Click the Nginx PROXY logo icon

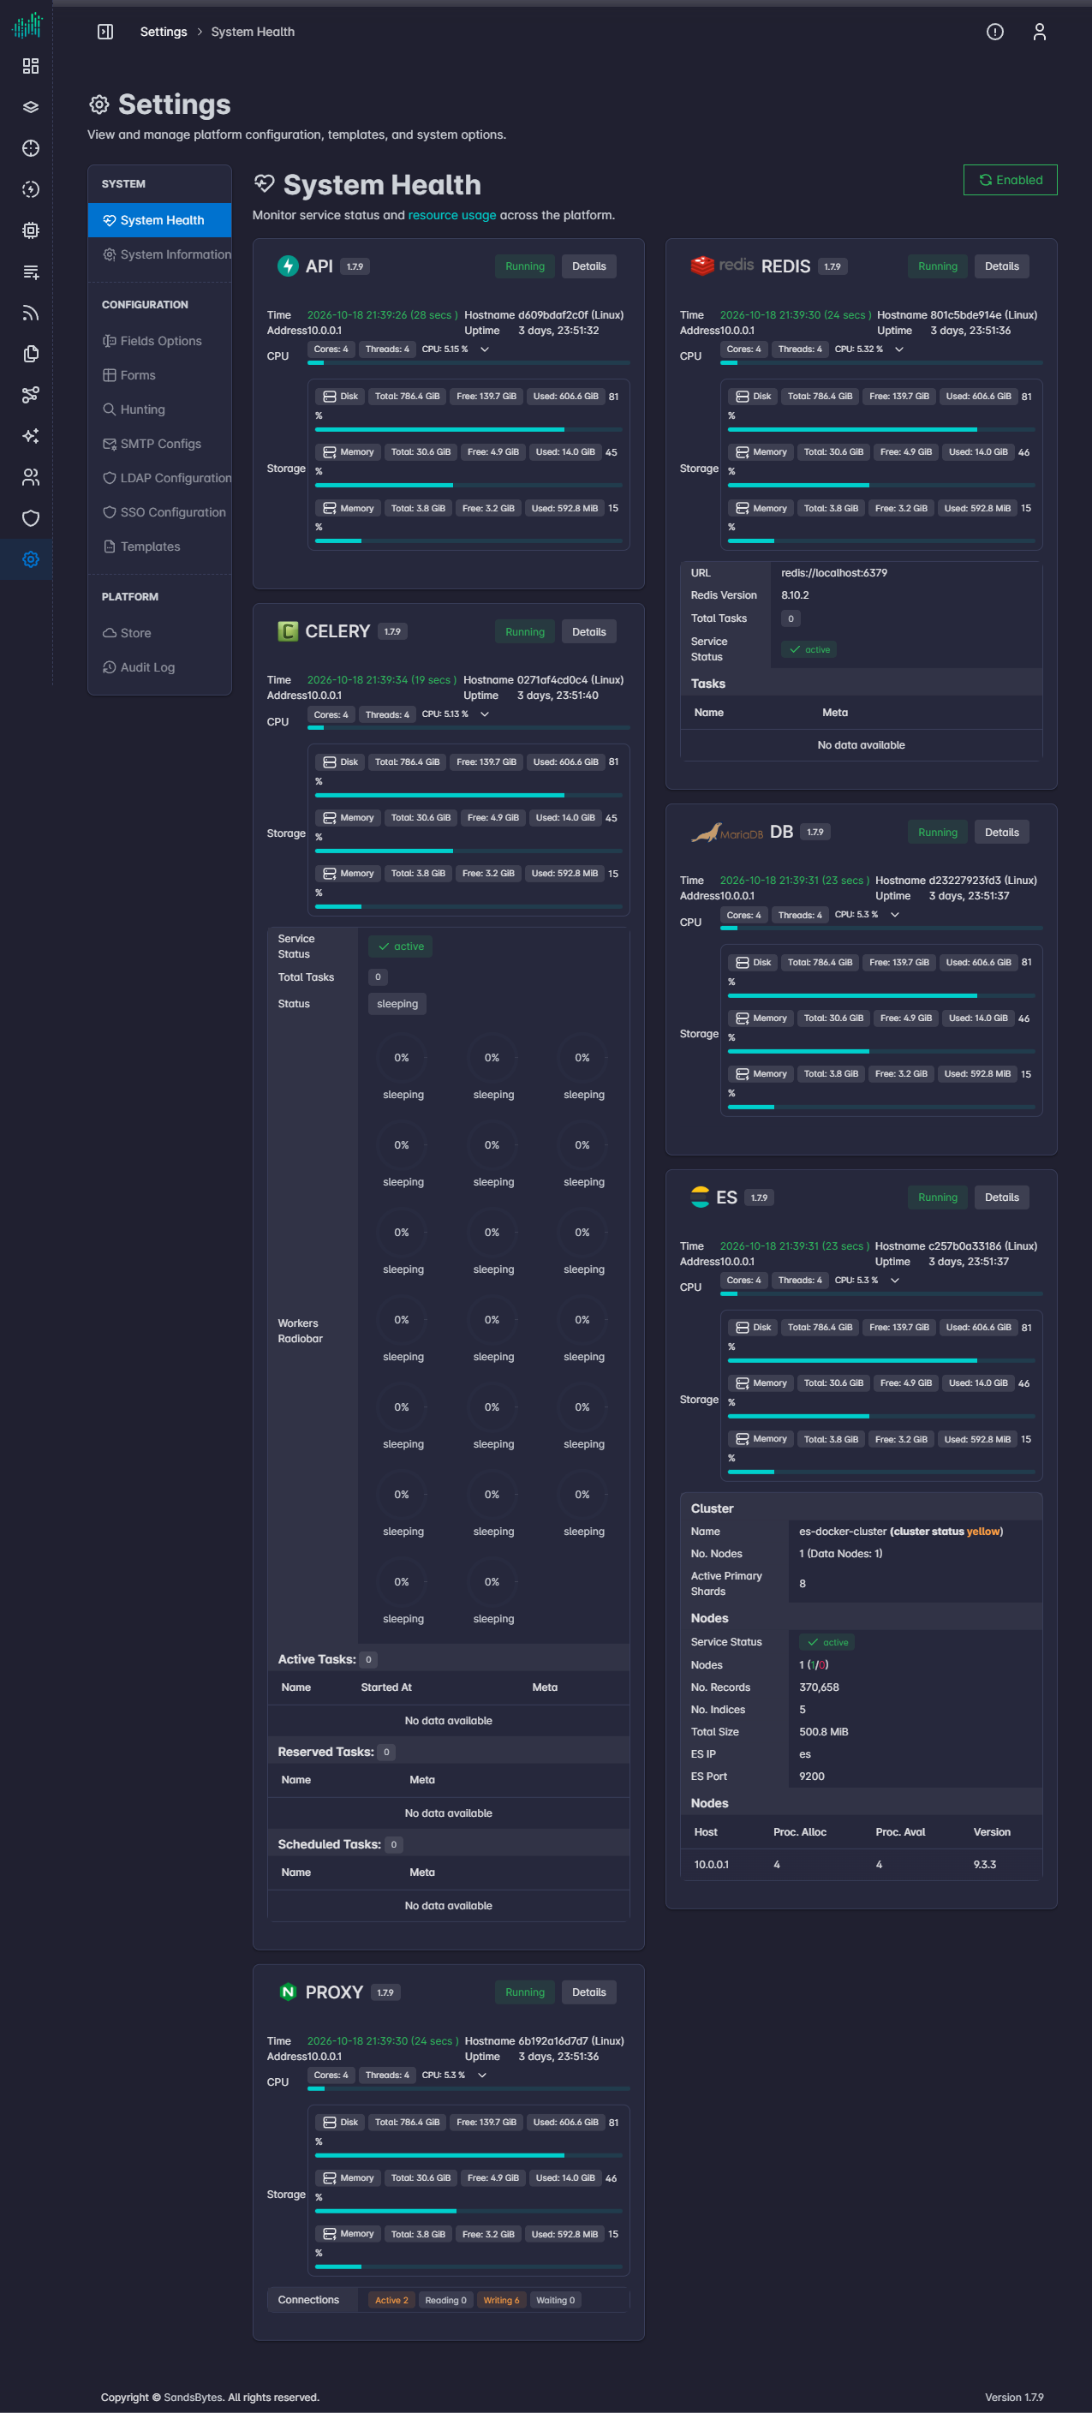(x=288, y=1992)
